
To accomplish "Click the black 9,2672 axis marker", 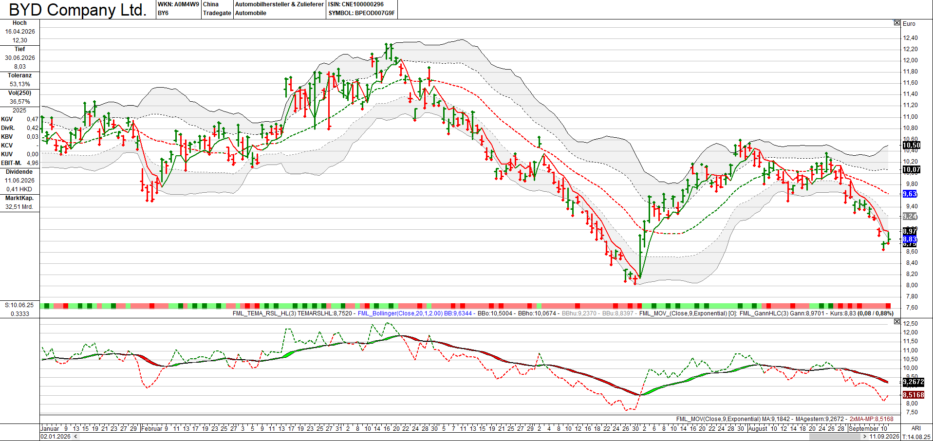I will (x=913, y=382).
